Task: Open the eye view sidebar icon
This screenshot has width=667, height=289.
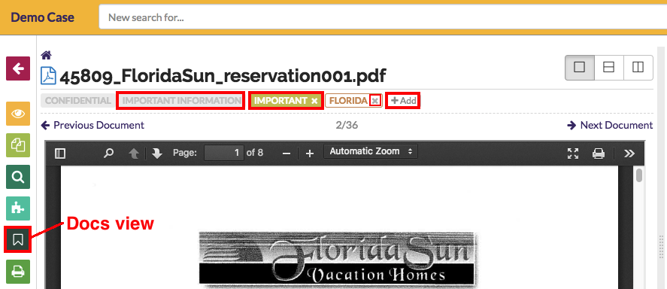Action: 18,114
